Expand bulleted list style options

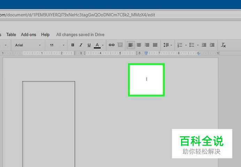tap(198, 45)
